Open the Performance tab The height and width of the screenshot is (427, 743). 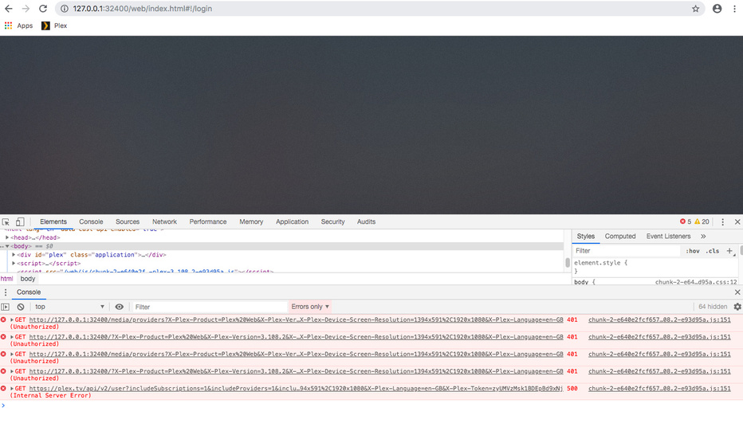pos(208,221)
